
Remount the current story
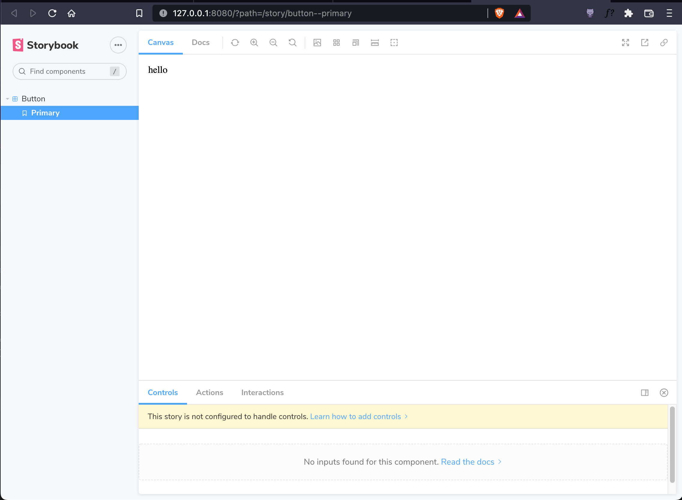click(235, 42)
